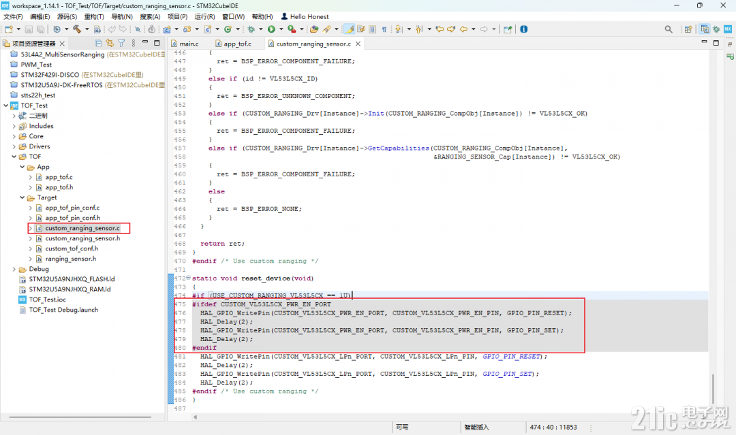Click the project explorer horizontal scrollbar
The image size is (736, 435).
[80, 417]
